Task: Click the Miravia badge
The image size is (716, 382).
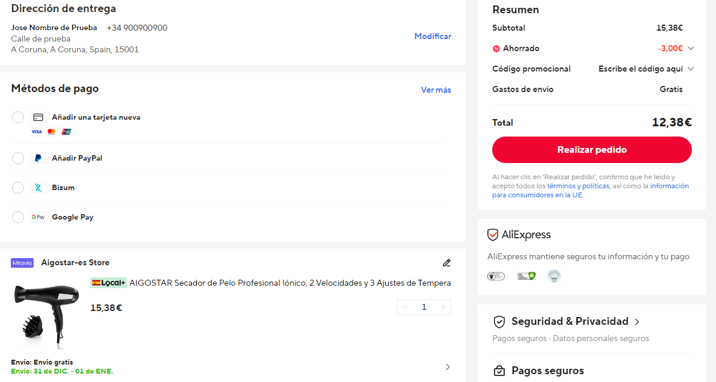Action: (x=22, y=263)
